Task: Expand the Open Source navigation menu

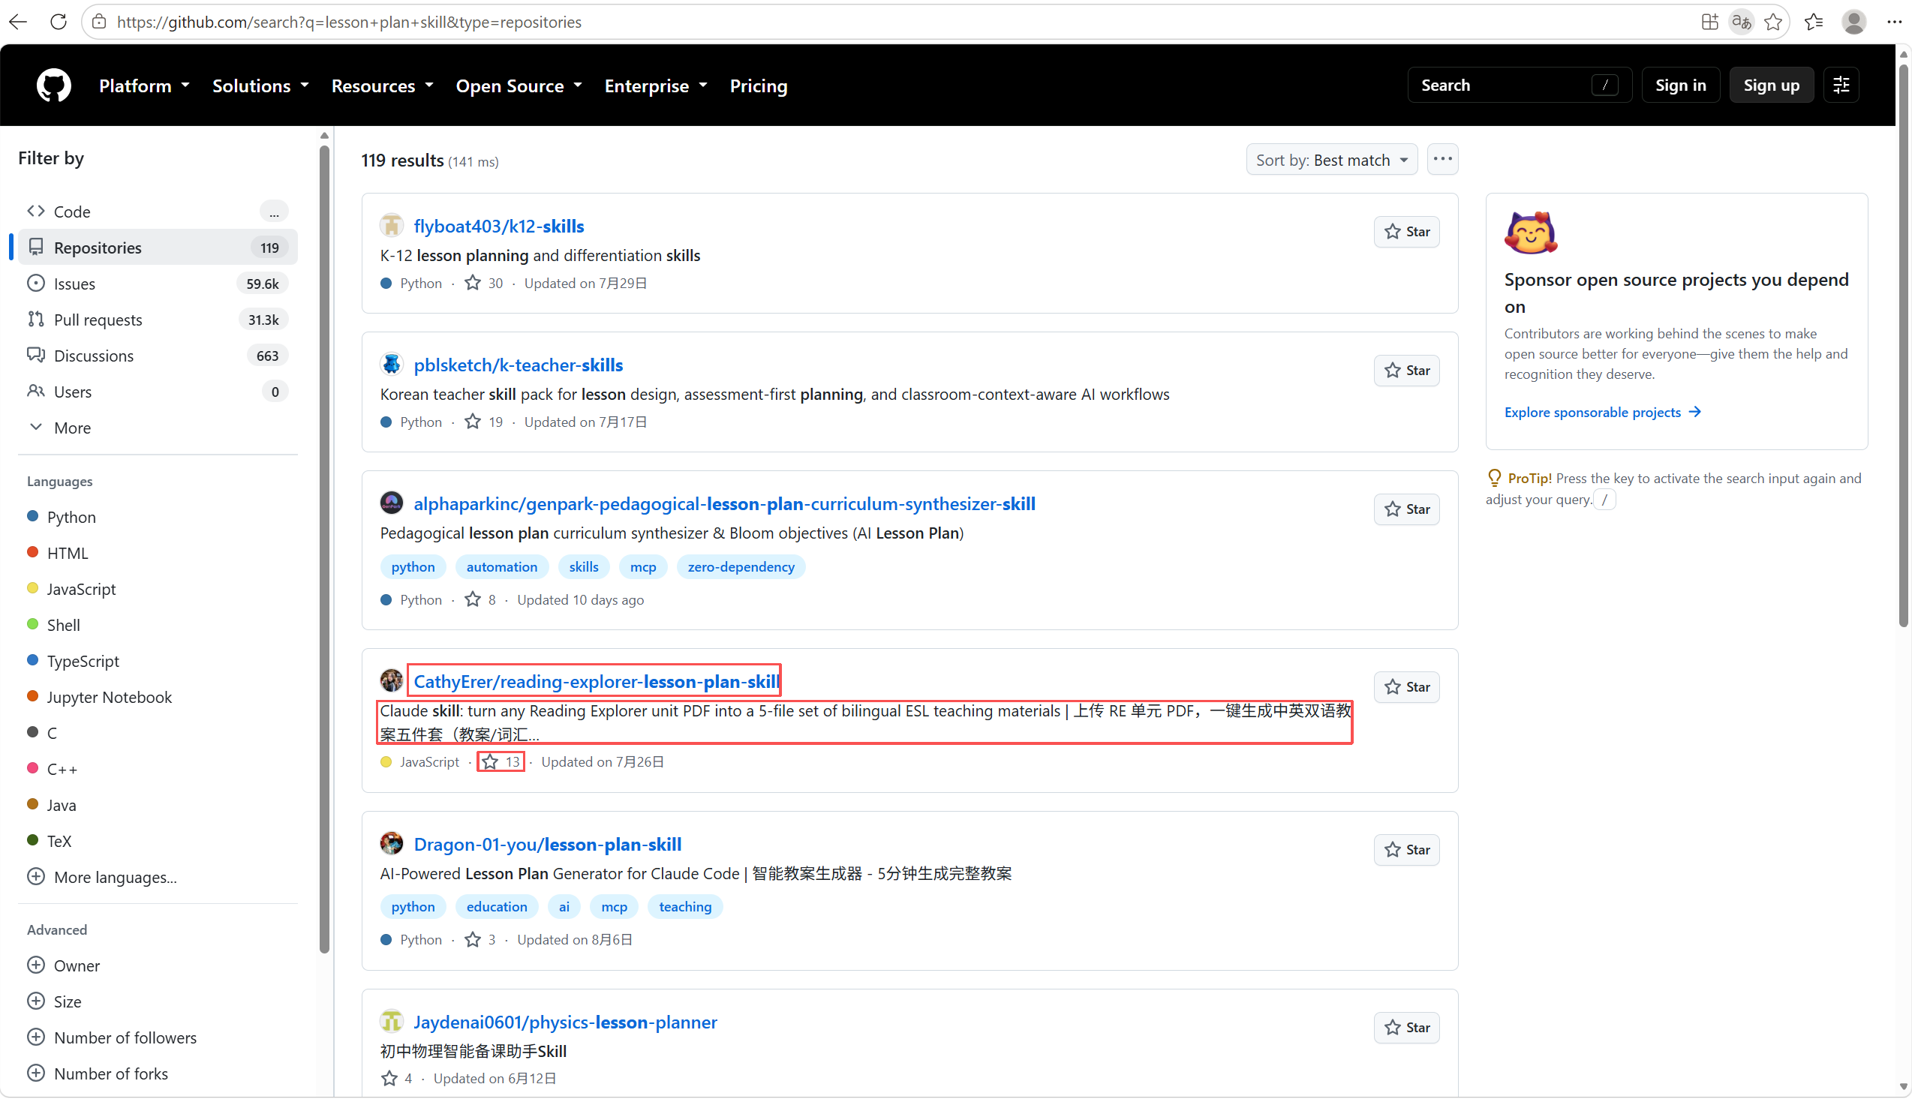Action: (519, 86)
